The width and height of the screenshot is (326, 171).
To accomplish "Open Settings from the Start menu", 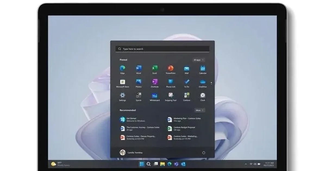I will click(x=123, y=97).
